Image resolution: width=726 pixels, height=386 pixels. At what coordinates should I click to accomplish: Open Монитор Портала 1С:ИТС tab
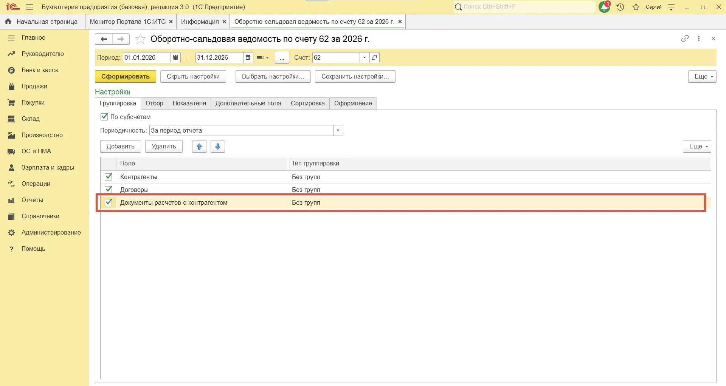point(127,22)
